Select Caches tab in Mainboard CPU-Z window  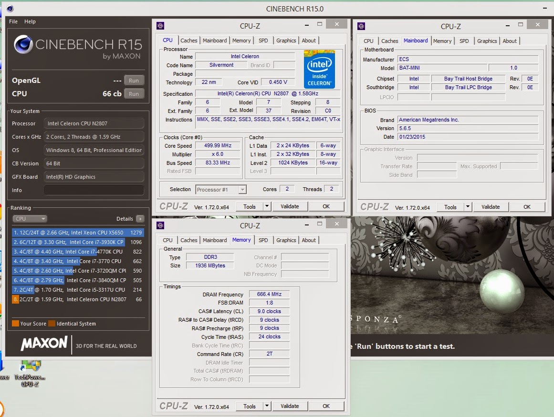click(390, 41)
